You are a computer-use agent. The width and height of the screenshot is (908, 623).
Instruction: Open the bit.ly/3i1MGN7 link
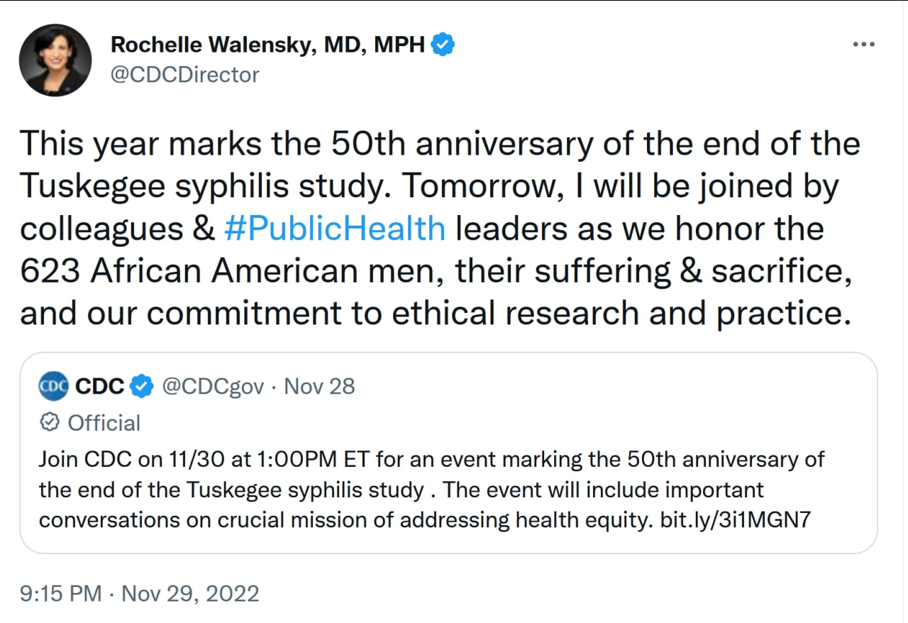pos(735,520)
